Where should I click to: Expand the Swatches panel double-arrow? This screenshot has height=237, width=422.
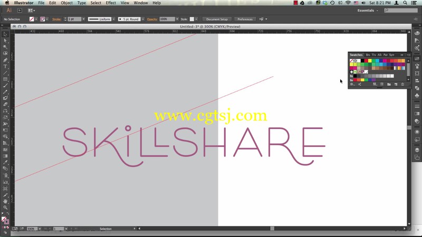[402, 55]
